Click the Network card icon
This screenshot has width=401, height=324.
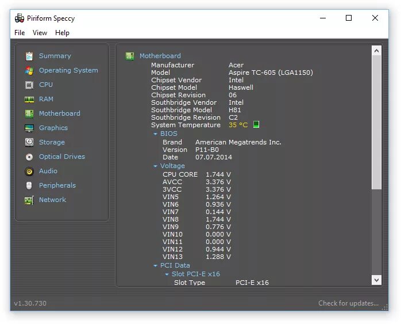coord(29,200)
